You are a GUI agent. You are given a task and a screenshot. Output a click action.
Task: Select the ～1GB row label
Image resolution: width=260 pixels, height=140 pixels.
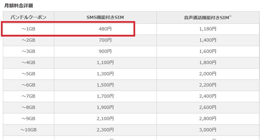pyautogui.click(x=28, y=29)
